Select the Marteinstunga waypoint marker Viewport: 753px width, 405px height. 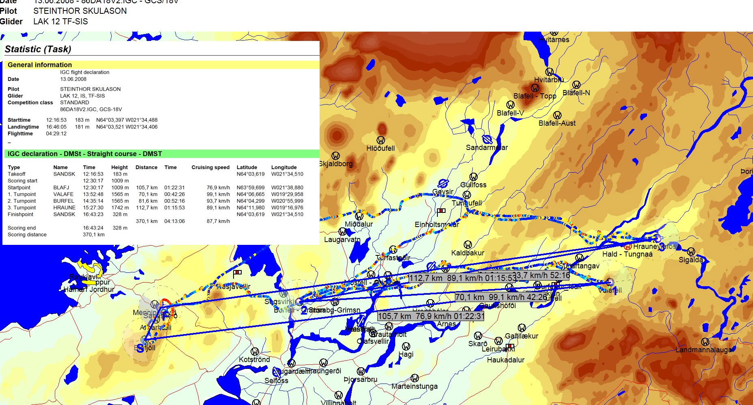(x=414, y=378)
